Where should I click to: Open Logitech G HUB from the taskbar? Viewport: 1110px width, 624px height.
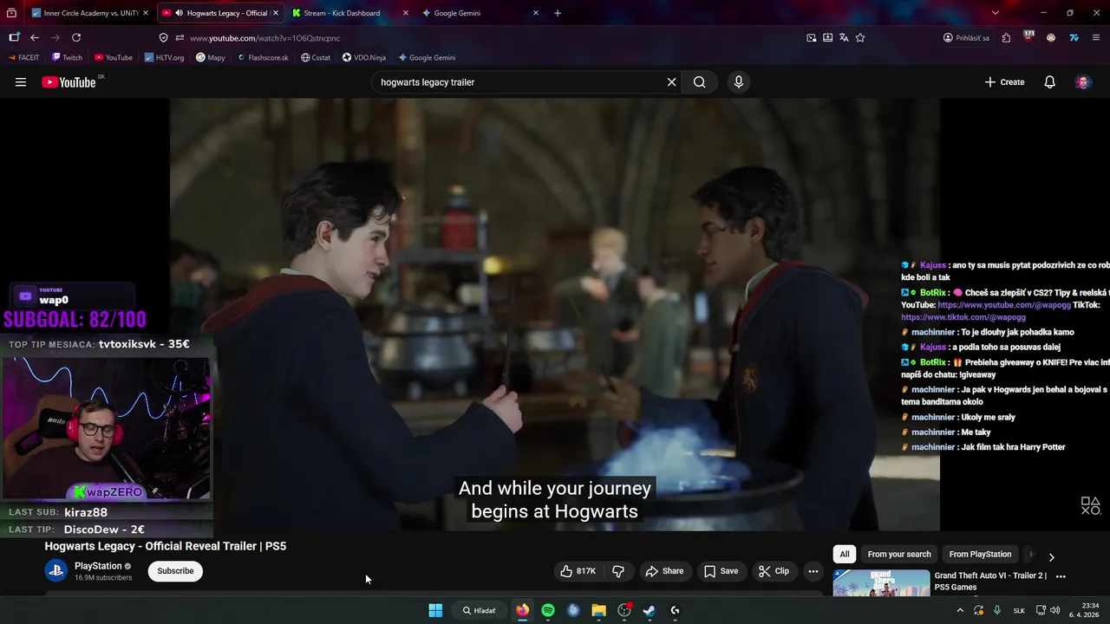[x=675, y=610]
